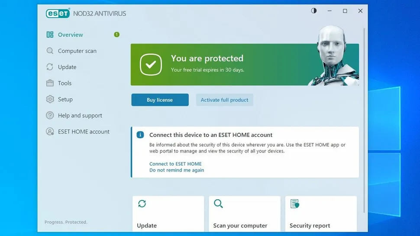
Task: Choose Do not remind me again link
Action: [177, 170]
